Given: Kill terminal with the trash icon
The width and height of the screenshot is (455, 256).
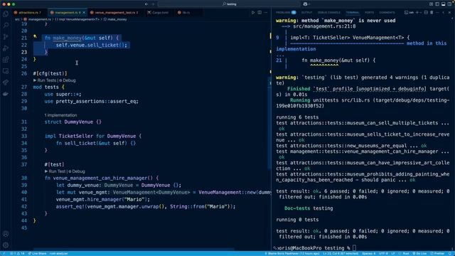Looking at the screenshot, I should 432,13.
